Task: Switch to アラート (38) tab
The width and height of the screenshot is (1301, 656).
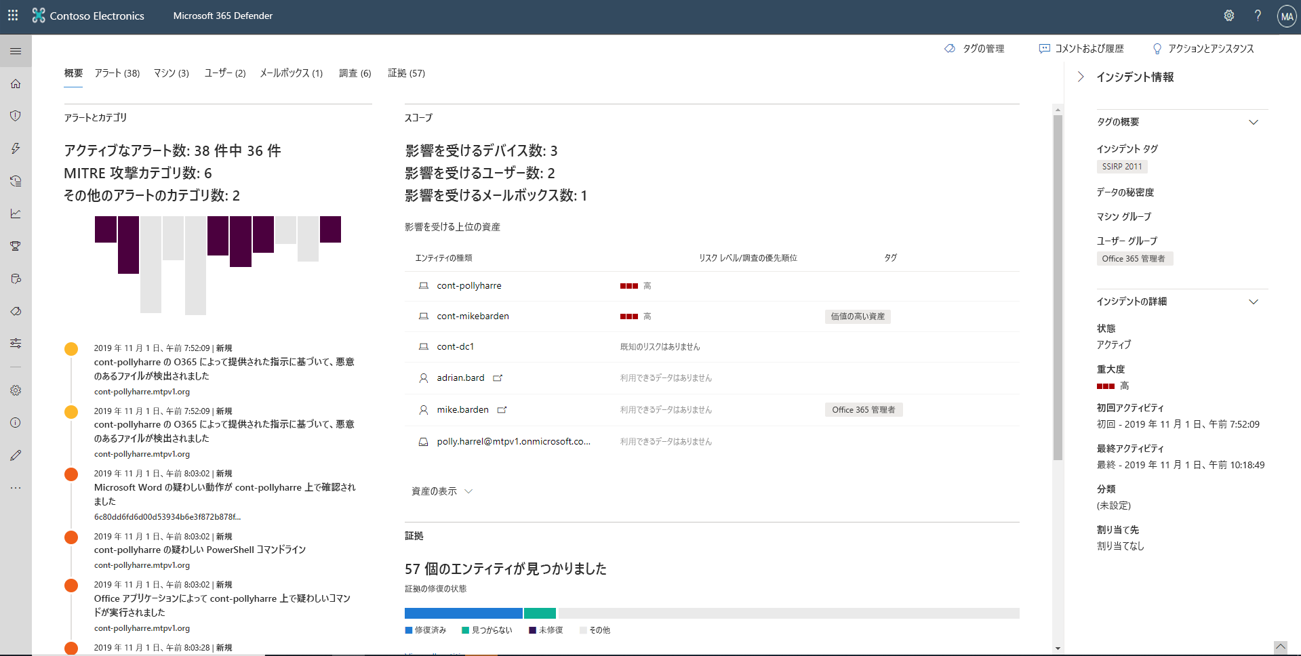Action: (117, 73)
